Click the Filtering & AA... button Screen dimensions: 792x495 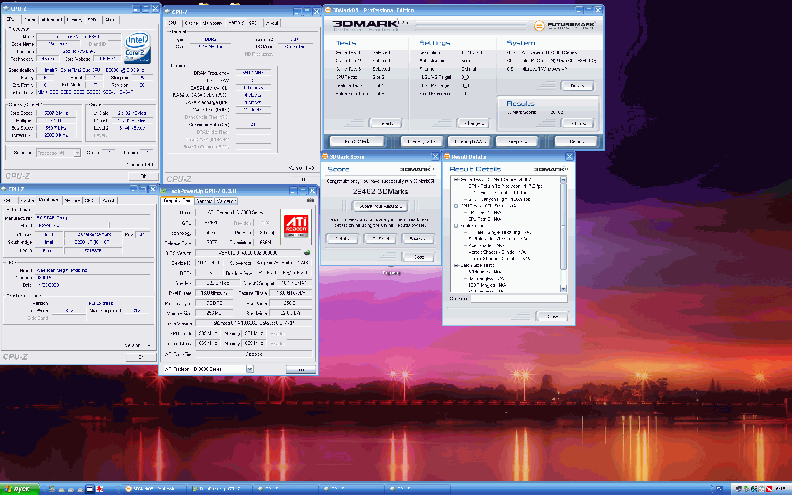470,141
